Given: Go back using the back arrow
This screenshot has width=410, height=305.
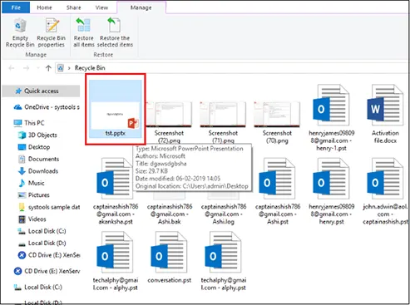Looking at the screenshot, I should (12, 68).
